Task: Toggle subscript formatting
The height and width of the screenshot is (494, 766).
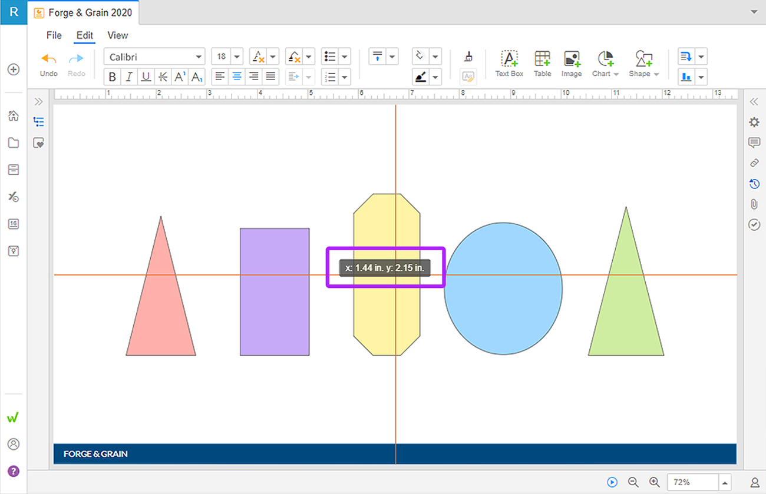Action: point(197,77)
